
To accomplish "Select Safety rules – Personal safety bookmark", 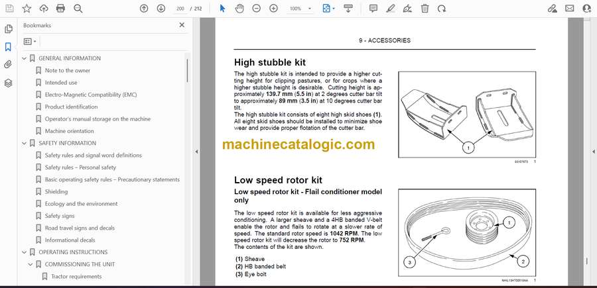I will tap(80, 168).
